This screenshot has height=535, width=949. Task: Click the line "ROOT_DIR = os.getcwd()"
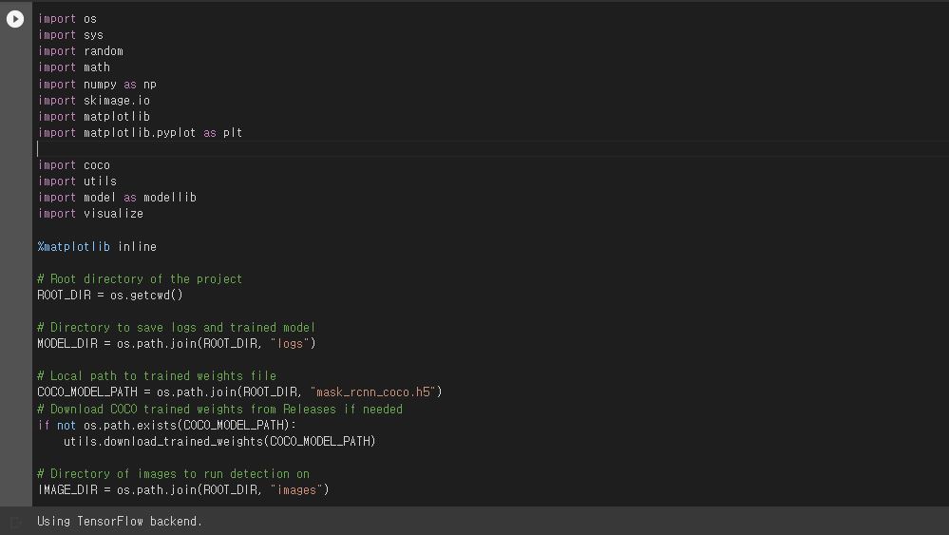coord(110,295)
